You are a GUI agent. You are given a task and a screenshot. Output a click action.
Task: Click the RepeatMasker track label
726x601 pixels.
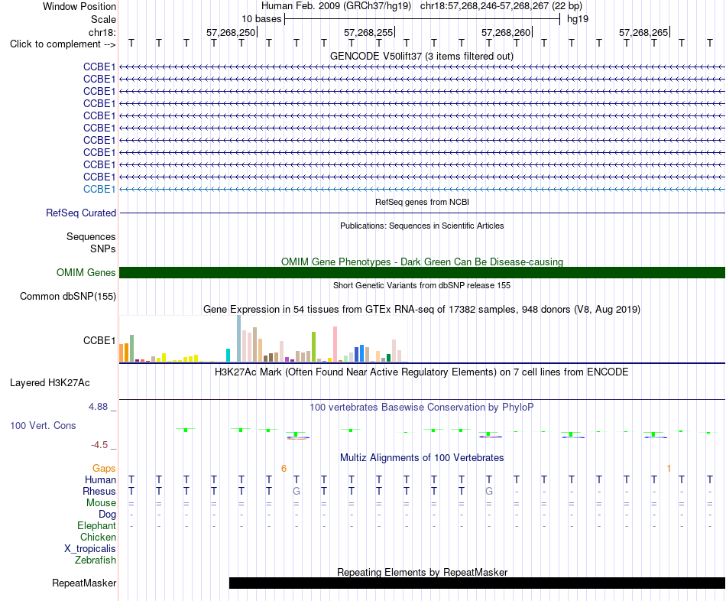(x=84, y=583)
